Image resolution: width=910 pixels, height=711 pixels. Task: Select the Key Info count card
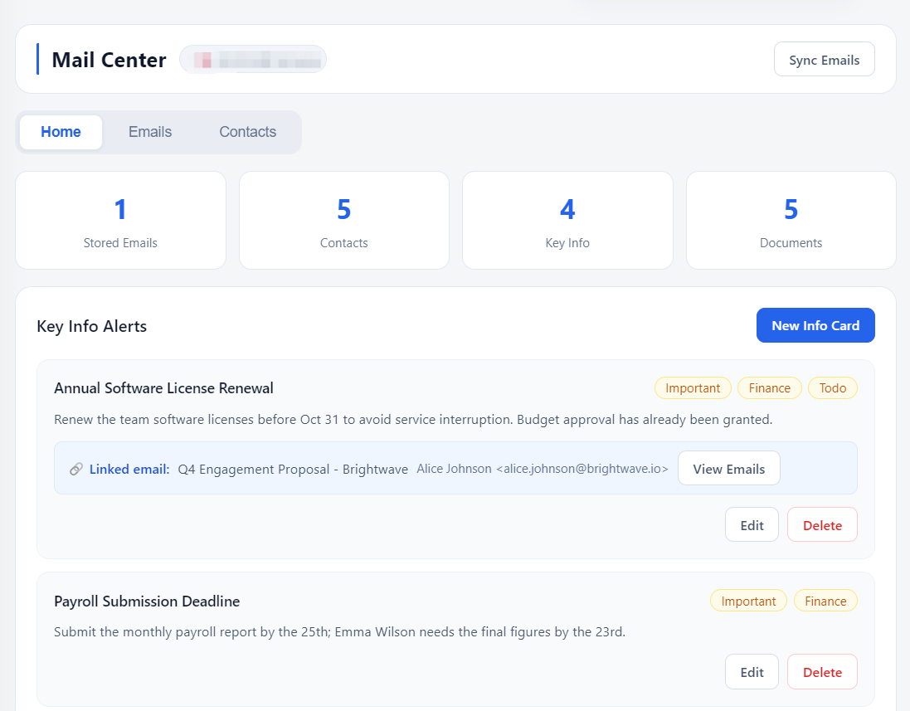click(x=567, y=221)
